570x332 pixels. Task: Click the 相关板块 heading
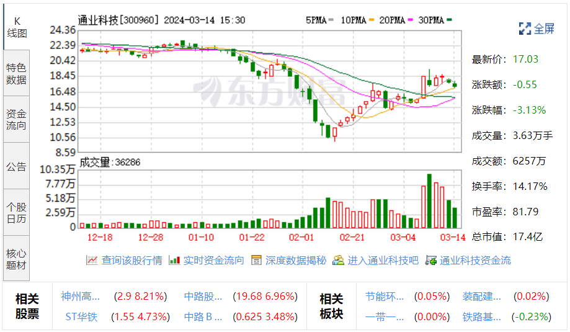pos(331,306)
